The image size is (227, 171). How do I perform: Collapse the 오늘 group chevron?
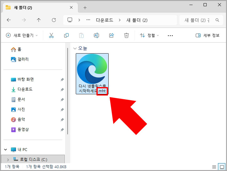tap(75, 48)
